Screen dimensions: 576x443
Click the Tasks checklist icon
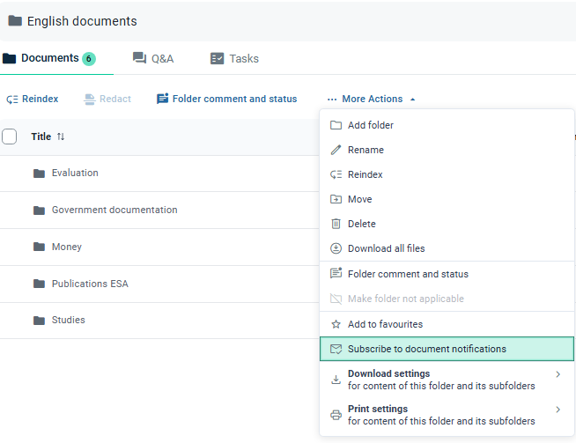(x=217, y=58)
